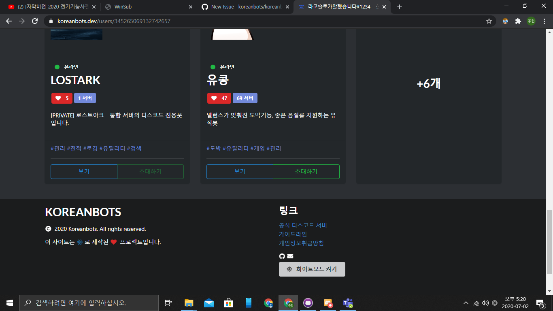The width and height of the screenshot is (553, 311).
Task: Click the browser back navigation arrow
Action: click(x=9, y=21)
